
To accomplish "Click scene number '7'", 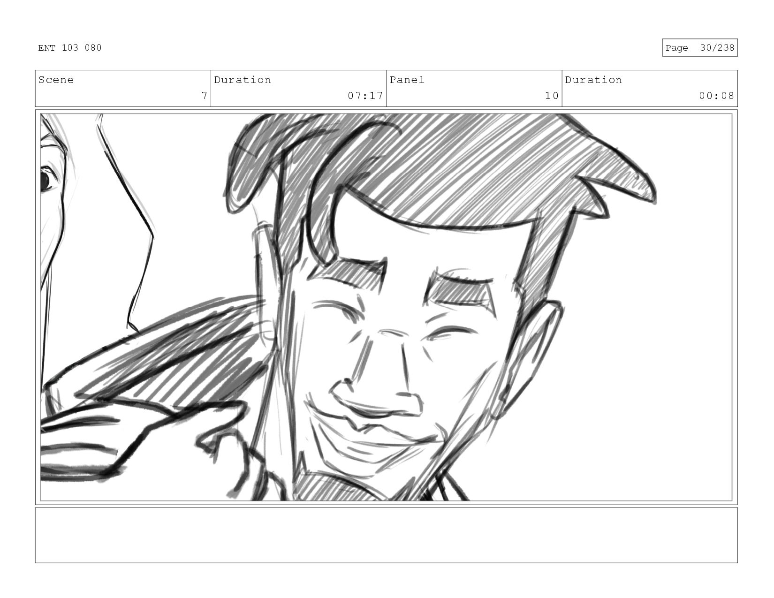I will (x=204, y=96).
